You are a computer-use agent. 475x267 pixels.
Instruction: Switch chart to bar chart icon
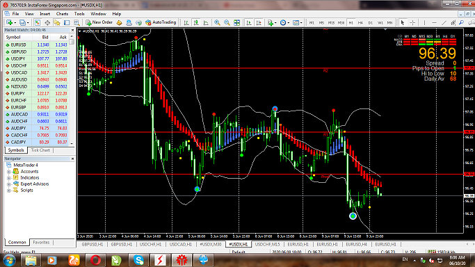(x=186, y=22)
